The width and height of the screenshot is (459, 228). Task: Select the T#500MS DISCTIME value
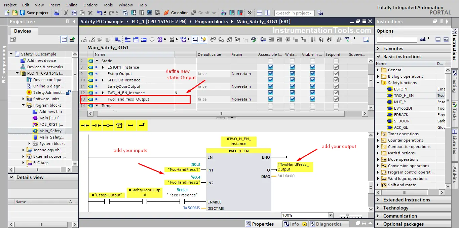point(191,208)
